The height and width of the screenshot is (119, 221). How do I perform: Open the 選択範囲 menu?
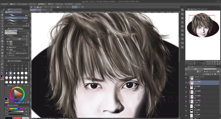(42, 4)
